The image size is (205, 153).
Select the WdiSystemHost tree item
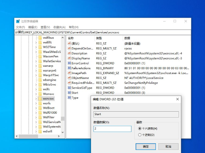click(52, 127)
